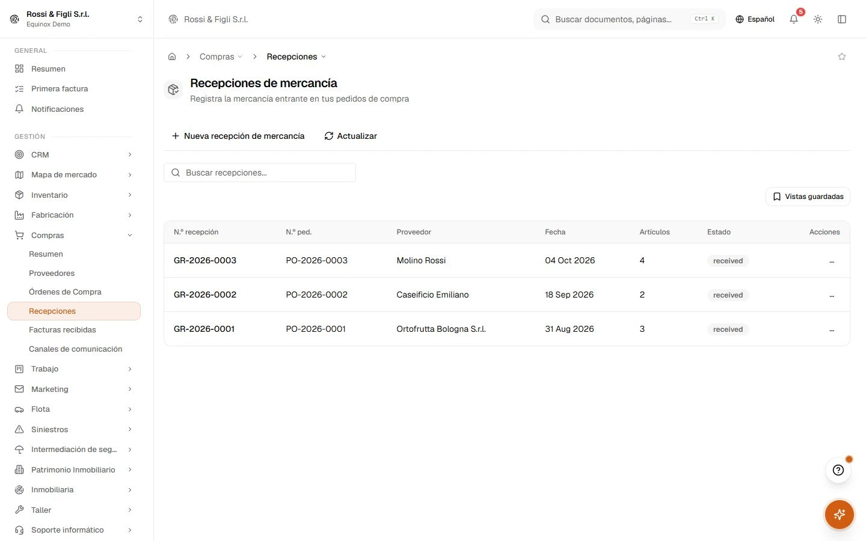Open the help question mark button
Viewport: 866px width, 541px height.
click(x=838, y=470)
